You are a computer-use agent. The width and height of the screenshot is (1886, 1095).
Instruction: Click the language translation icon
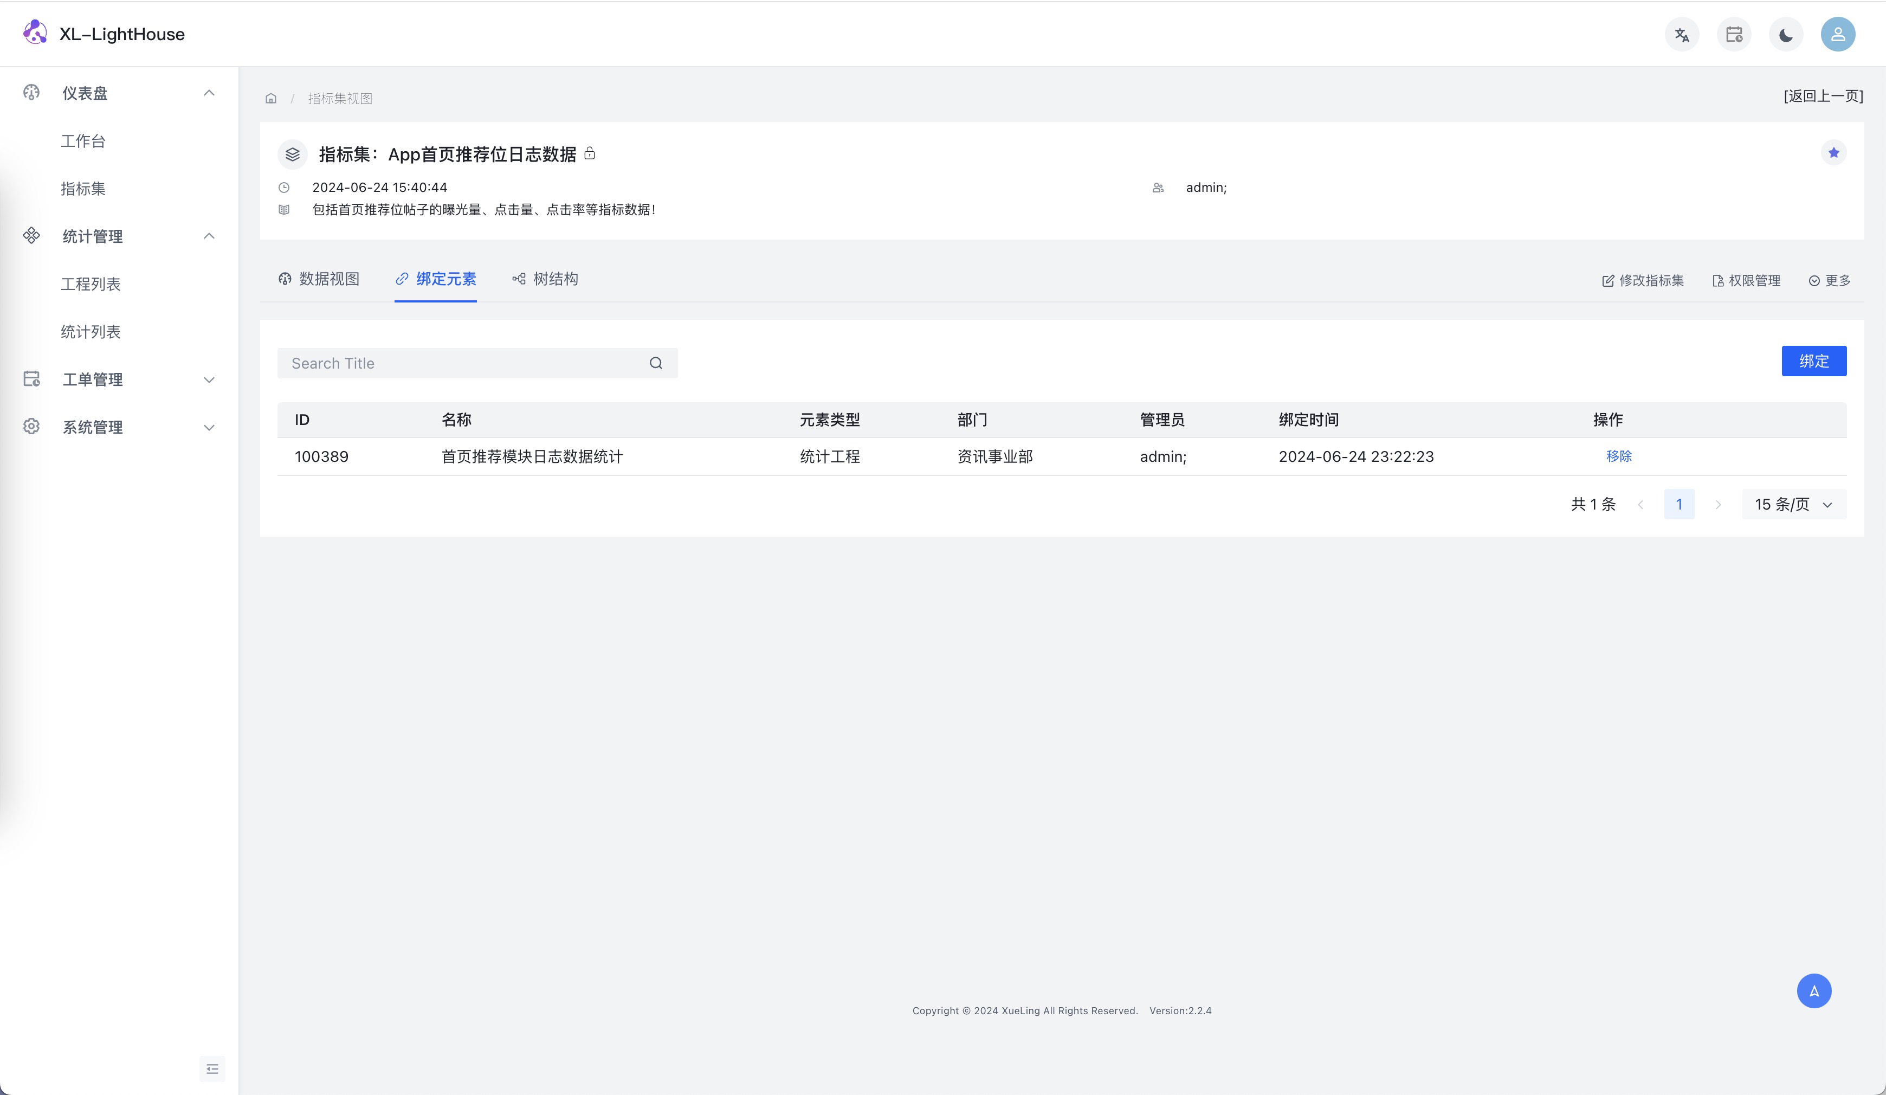click(1682, 35)
